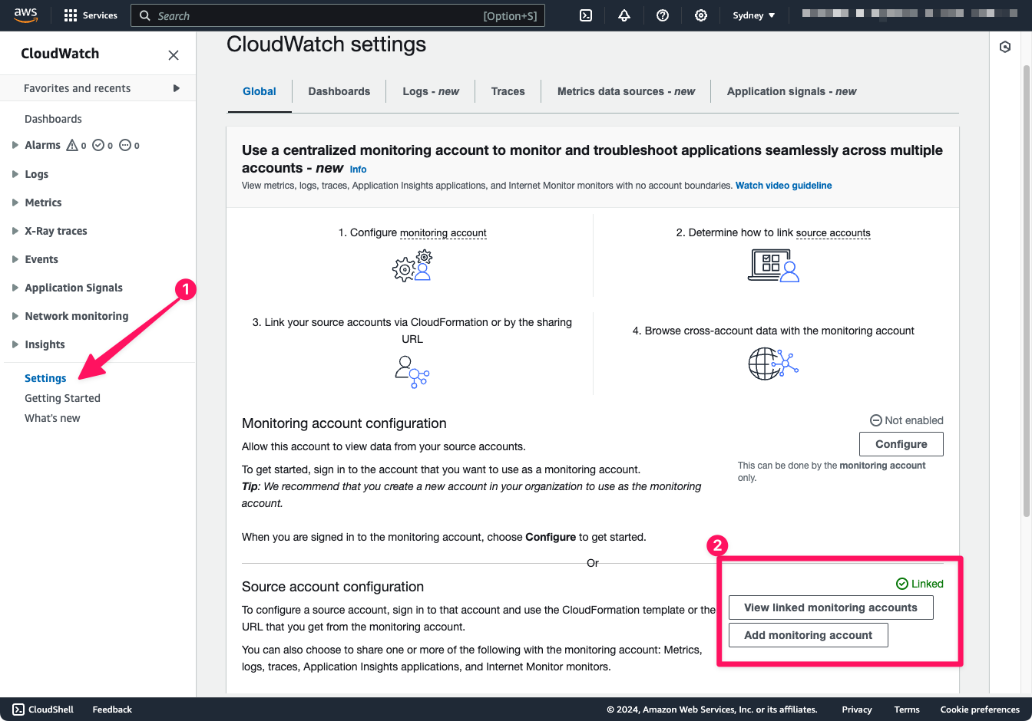Screen dimensions: 1032x721
Task: Open Cookie preferences in the footer
Action: [980, 709]
